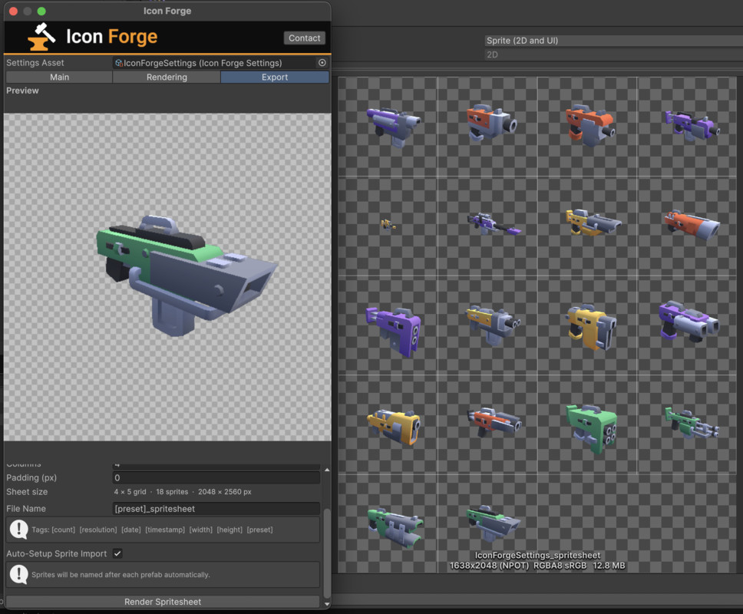
Task: Select orange blaster sprite, top row third
Action: click(590, 125)
